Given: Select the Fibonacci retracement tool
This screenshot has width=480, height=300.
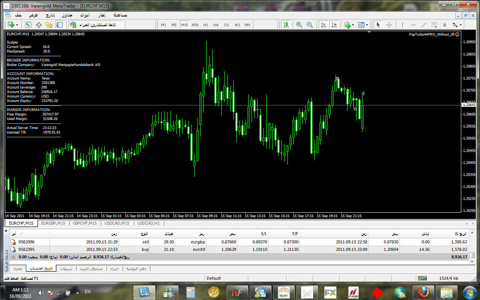Looking at the screenshot, I should [434, 25].
